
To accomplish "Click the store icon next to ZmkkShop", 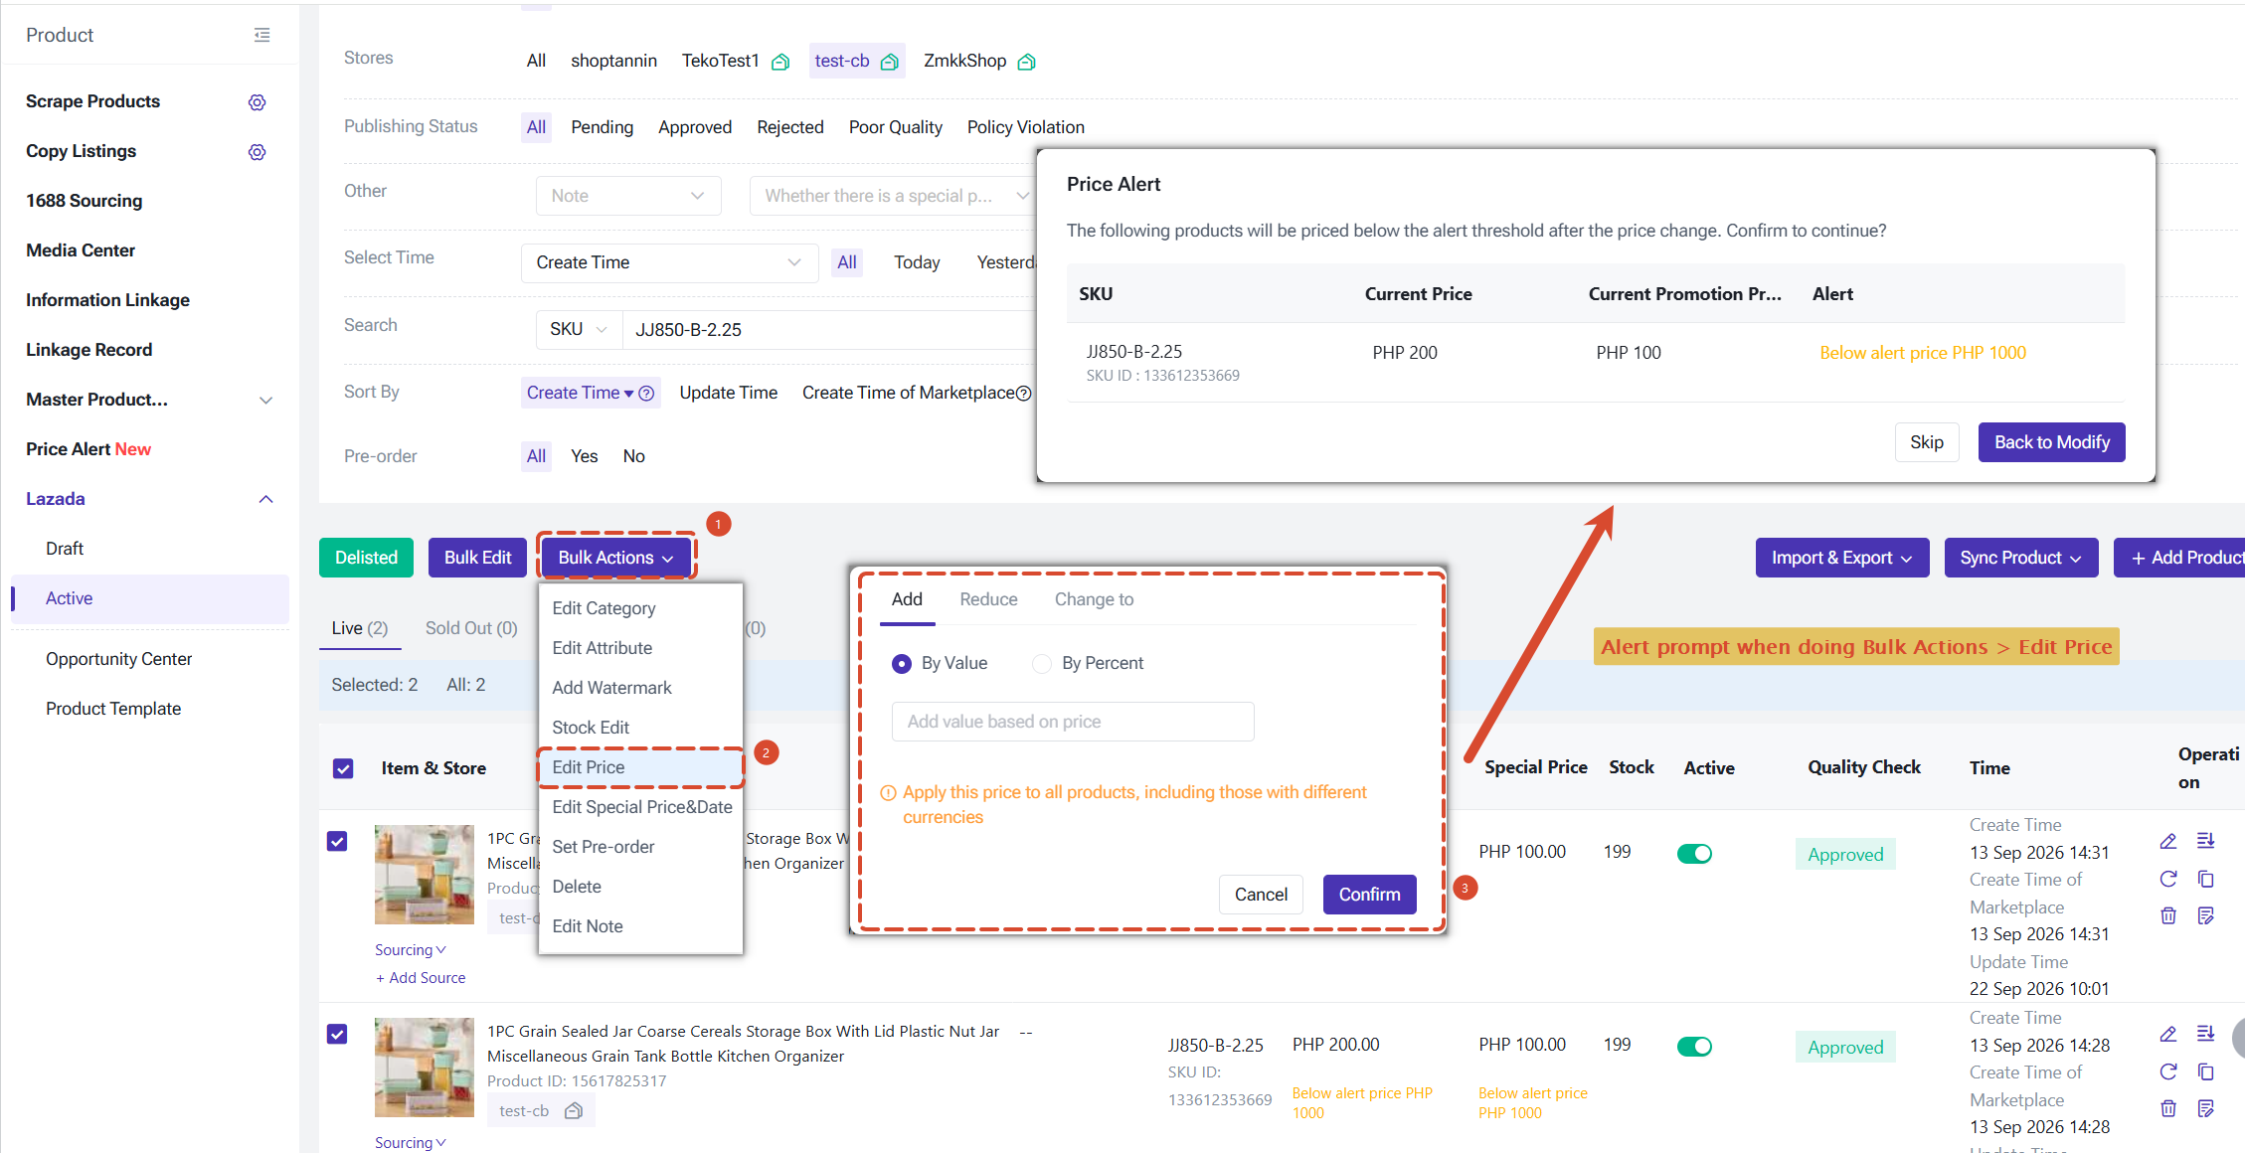I will pos(1026,62).
